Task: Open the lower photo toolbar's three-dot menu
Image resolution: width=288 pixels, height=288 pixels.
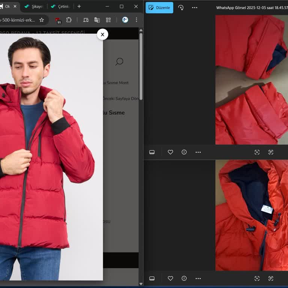Action: [x=198, y=278]
